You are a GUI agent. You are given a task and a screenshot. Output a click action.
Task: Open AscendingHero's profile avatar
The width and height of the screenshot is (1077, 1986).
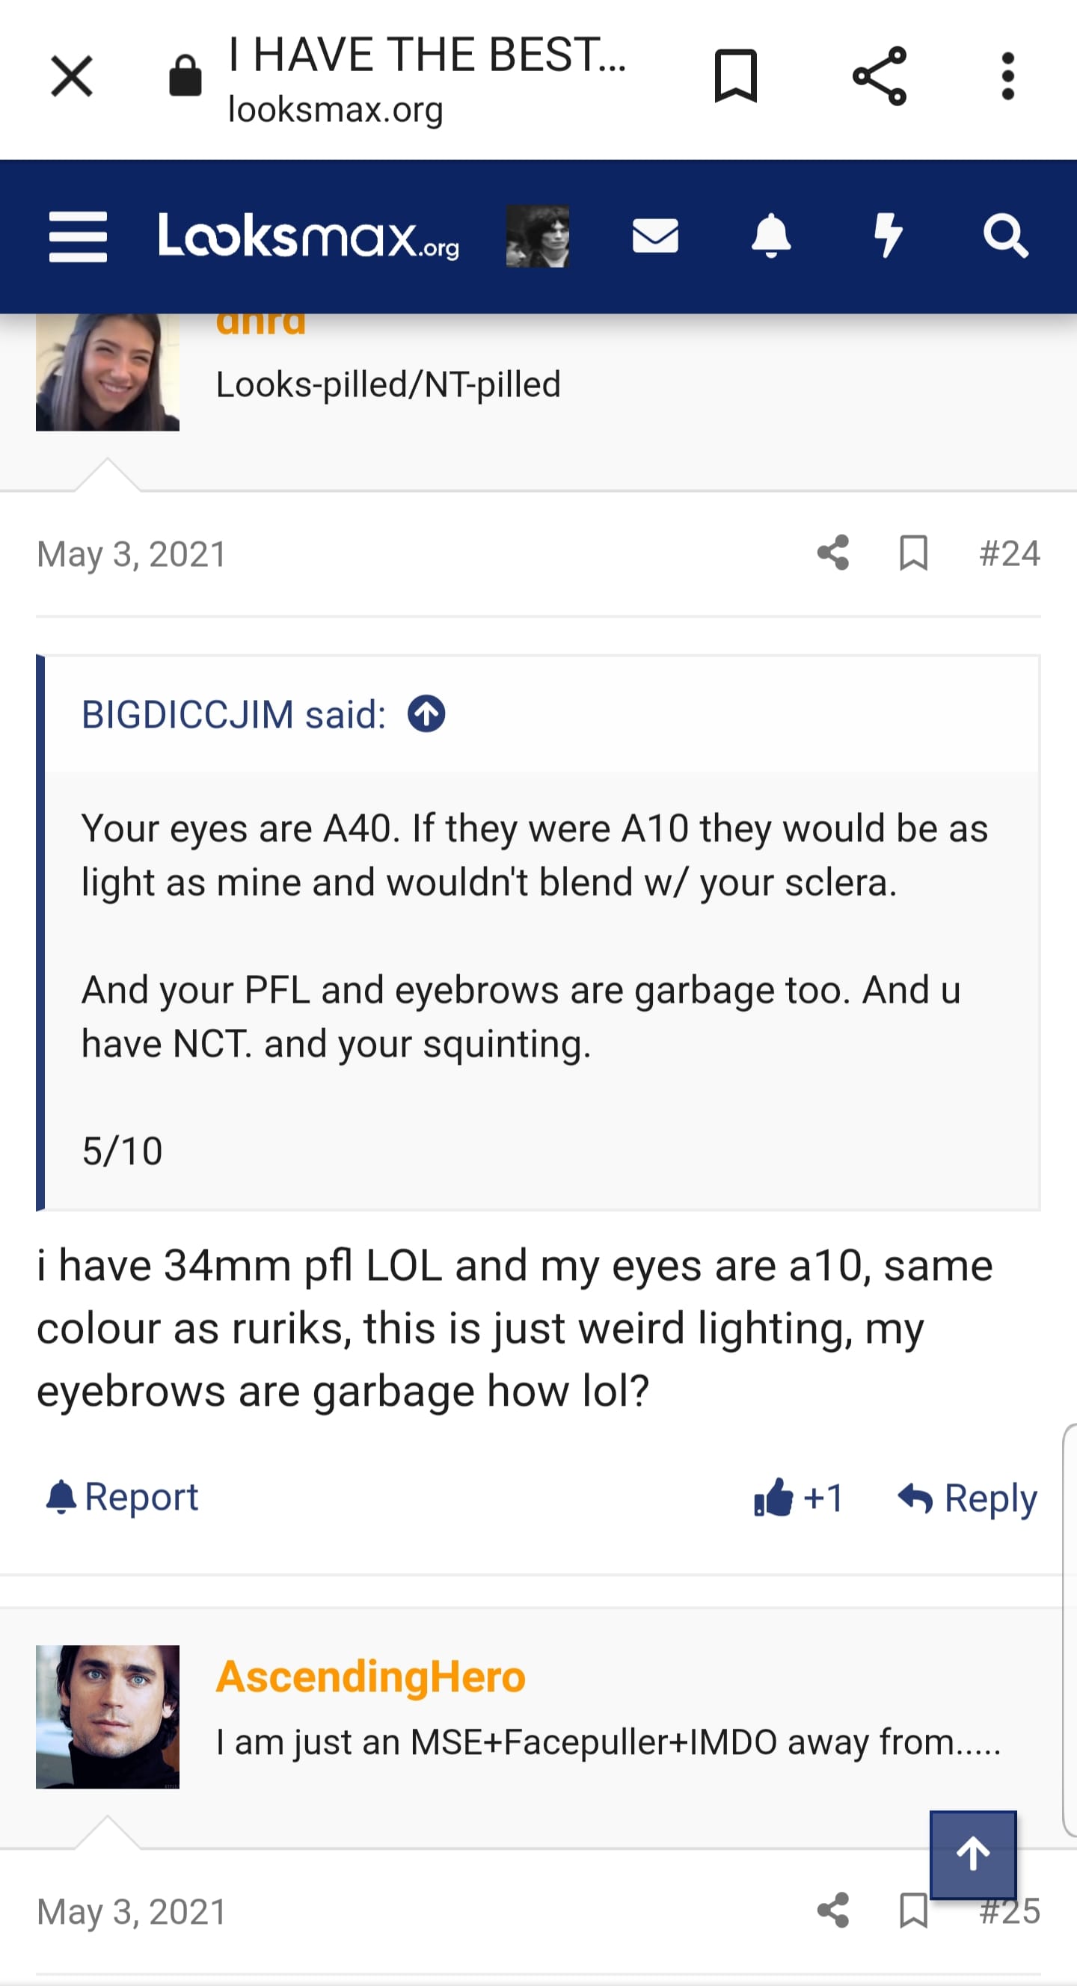[107, 1717]
